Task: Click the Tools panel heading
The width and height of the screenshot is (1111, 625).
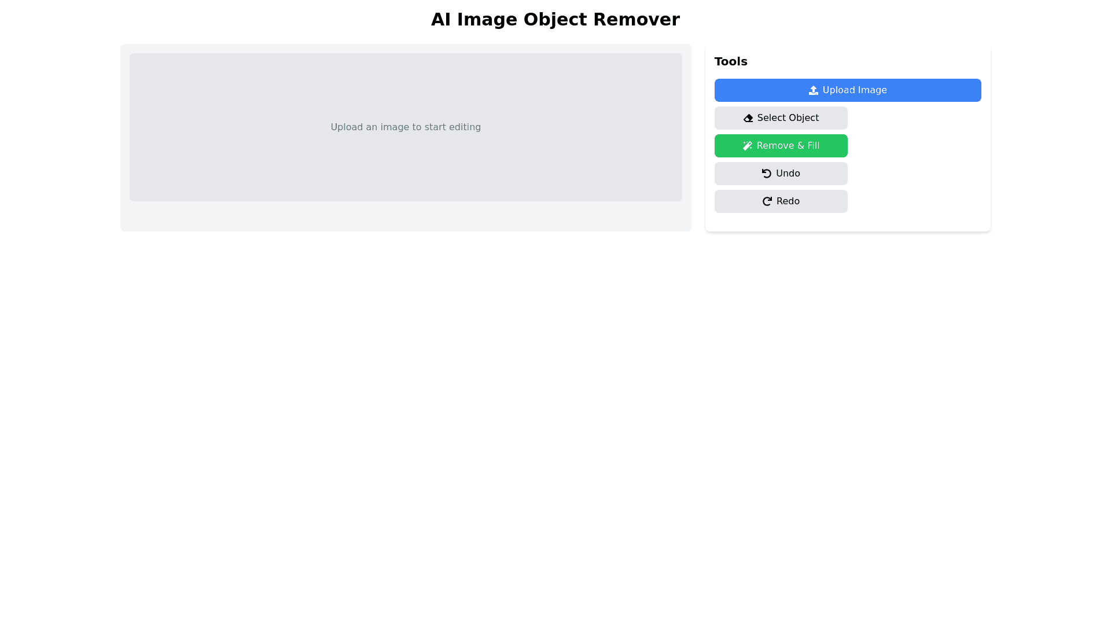Action: click(x=730, y=61)
